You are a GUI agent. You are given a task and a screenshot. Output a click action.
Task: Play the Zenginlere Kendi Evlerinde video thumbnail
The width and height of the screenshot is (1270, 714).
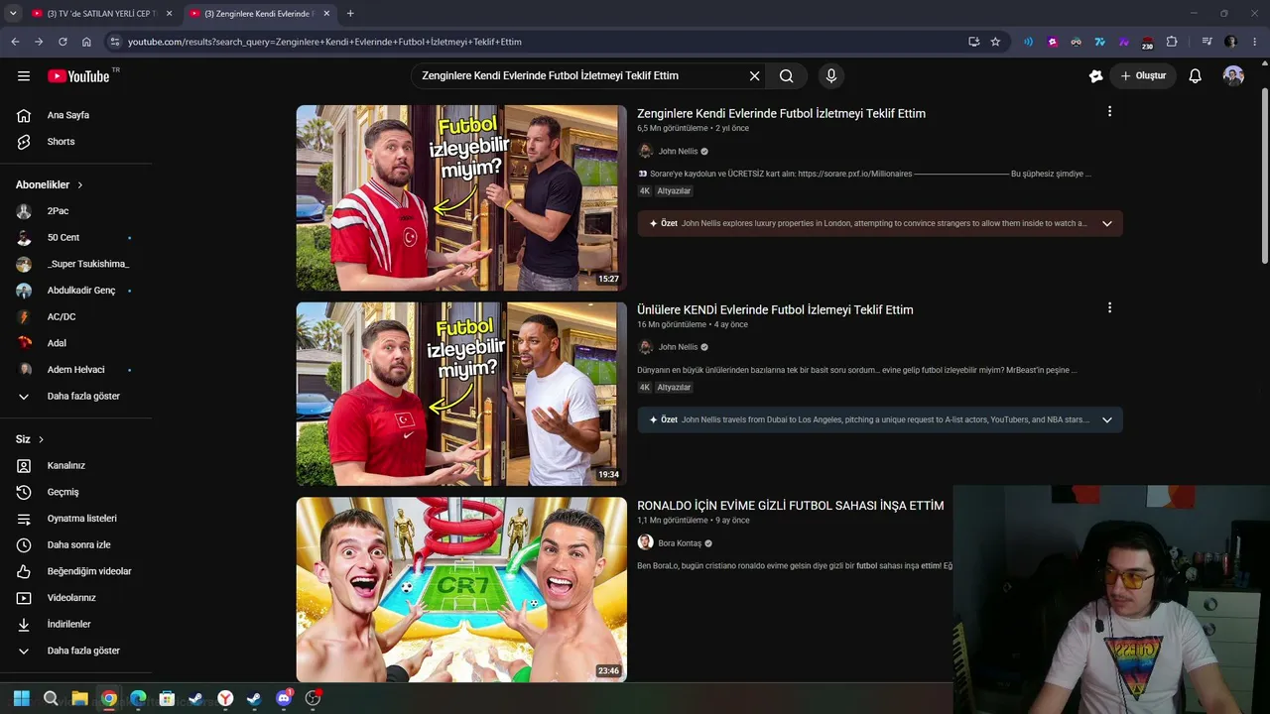click(461, 197)
